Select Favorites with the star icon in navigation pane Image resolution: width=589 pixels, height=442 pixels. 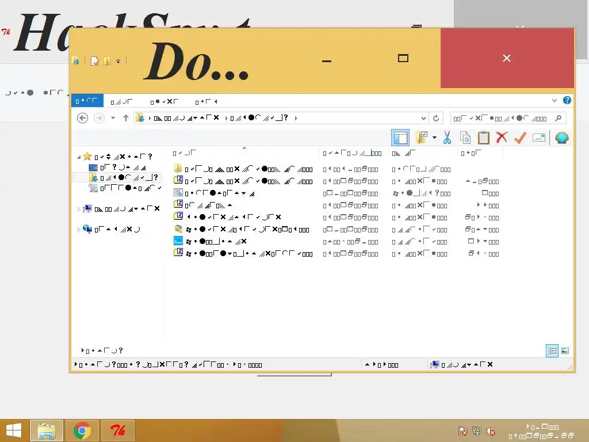click(x=119, y=157)
